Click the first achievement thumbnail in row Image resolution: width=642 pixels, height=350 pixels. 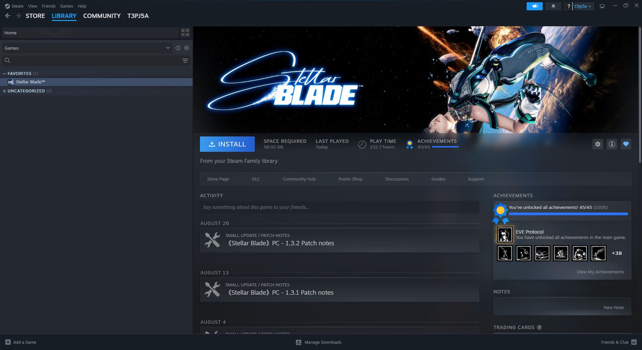coord(505,253)
